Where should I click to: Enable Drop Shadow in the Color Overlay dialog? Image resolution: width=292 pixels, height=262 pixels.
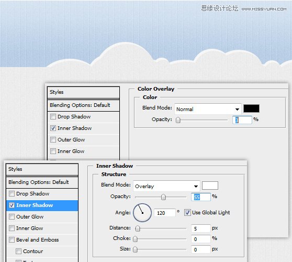click(x=53, y=117)
